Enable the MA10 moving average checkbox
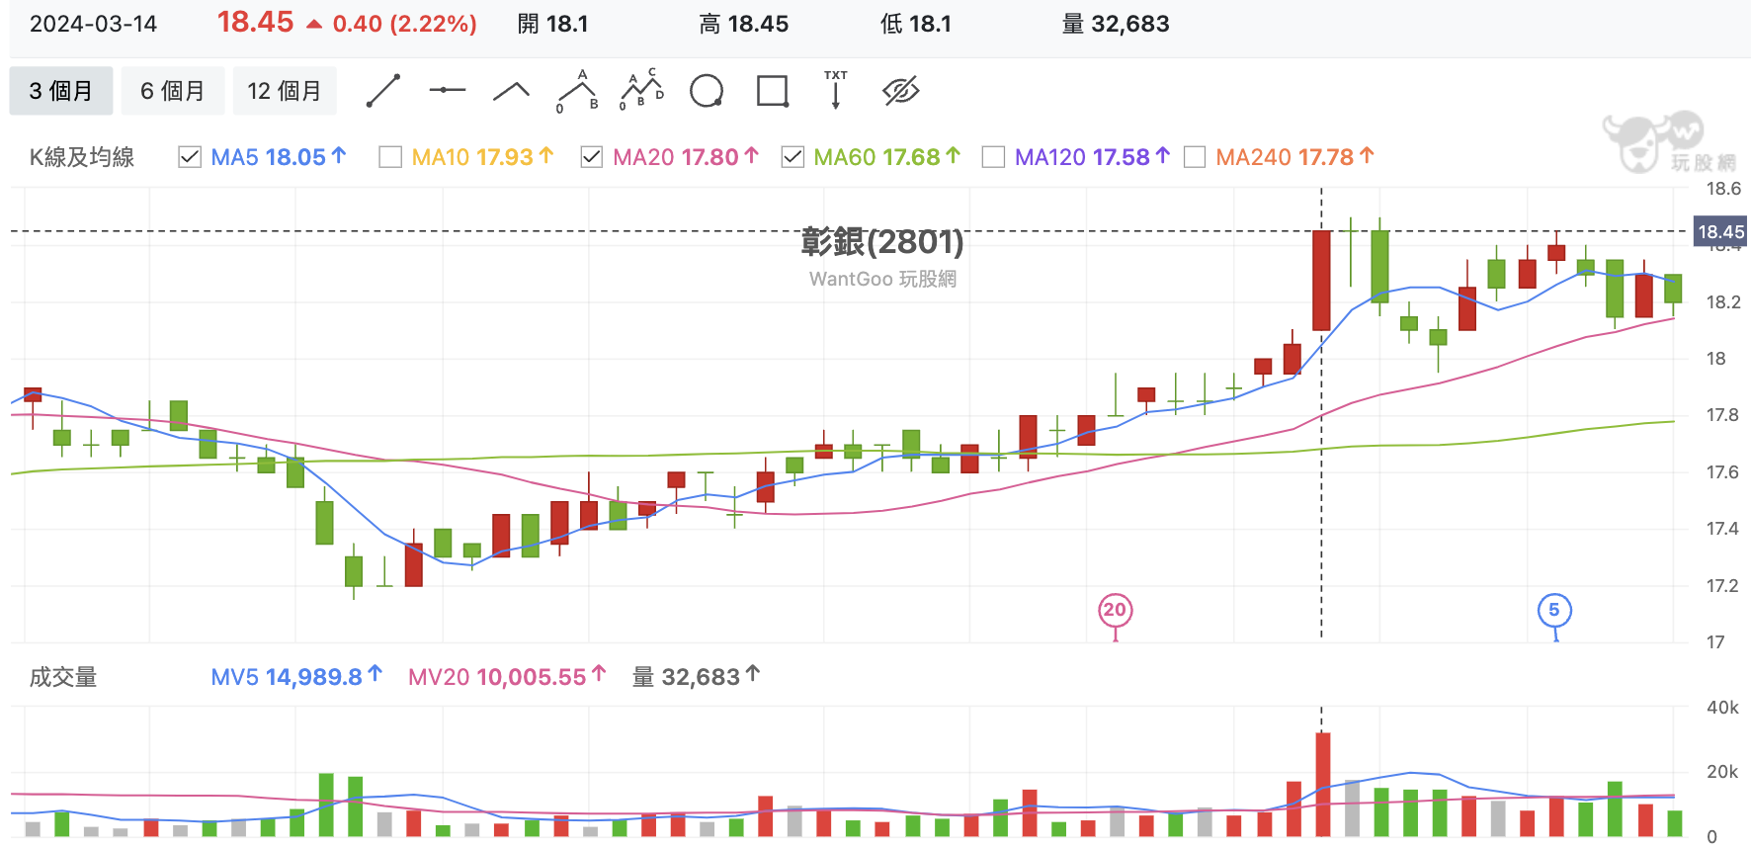 click(x=390, y=157)
